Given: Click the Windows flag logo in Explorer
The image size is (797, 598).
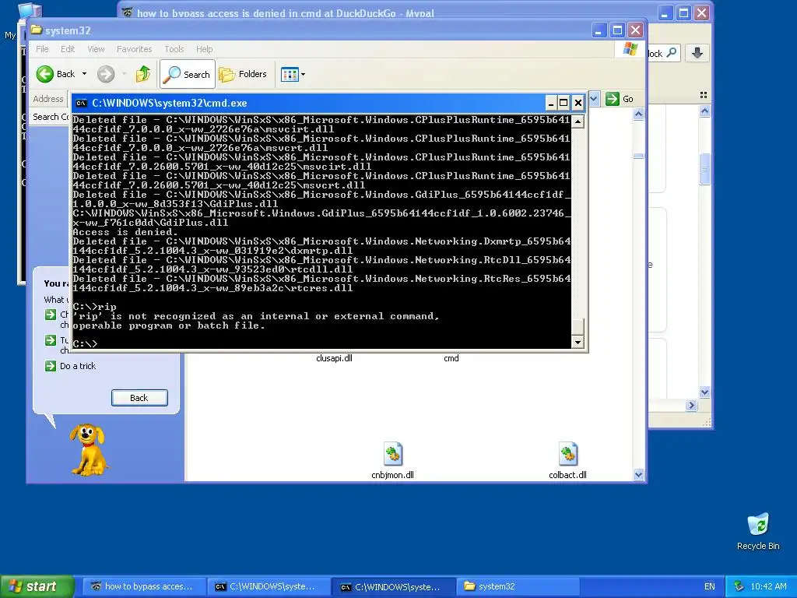Looking at the screenshot, I should click(x=630, y=49).
